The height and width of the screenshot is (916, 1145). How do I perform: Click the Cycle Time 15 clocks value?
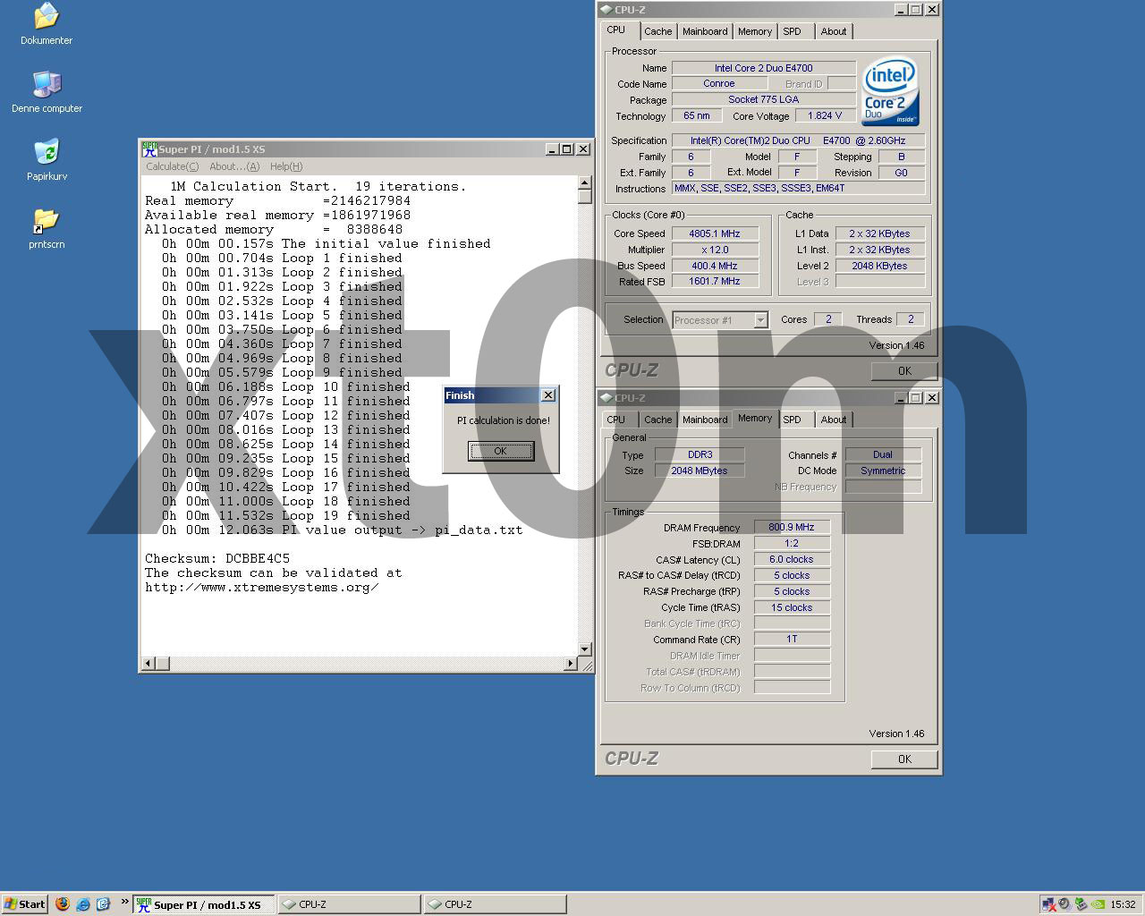pos(792,607)
